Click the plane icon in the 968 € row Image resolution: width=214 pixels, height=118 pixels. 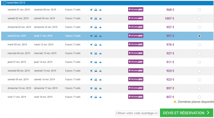pyautogui.click(x=91, y=10)
